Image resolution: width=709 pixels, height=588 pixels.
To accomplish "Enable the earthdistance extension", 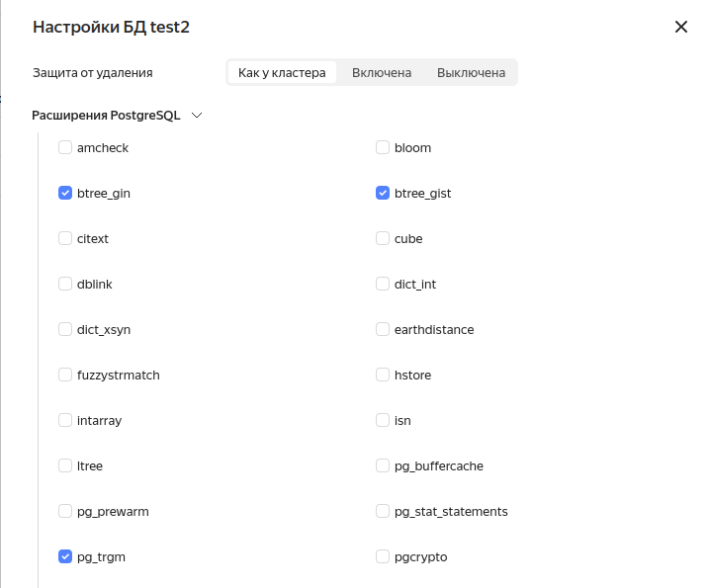I will click(383, 330).
